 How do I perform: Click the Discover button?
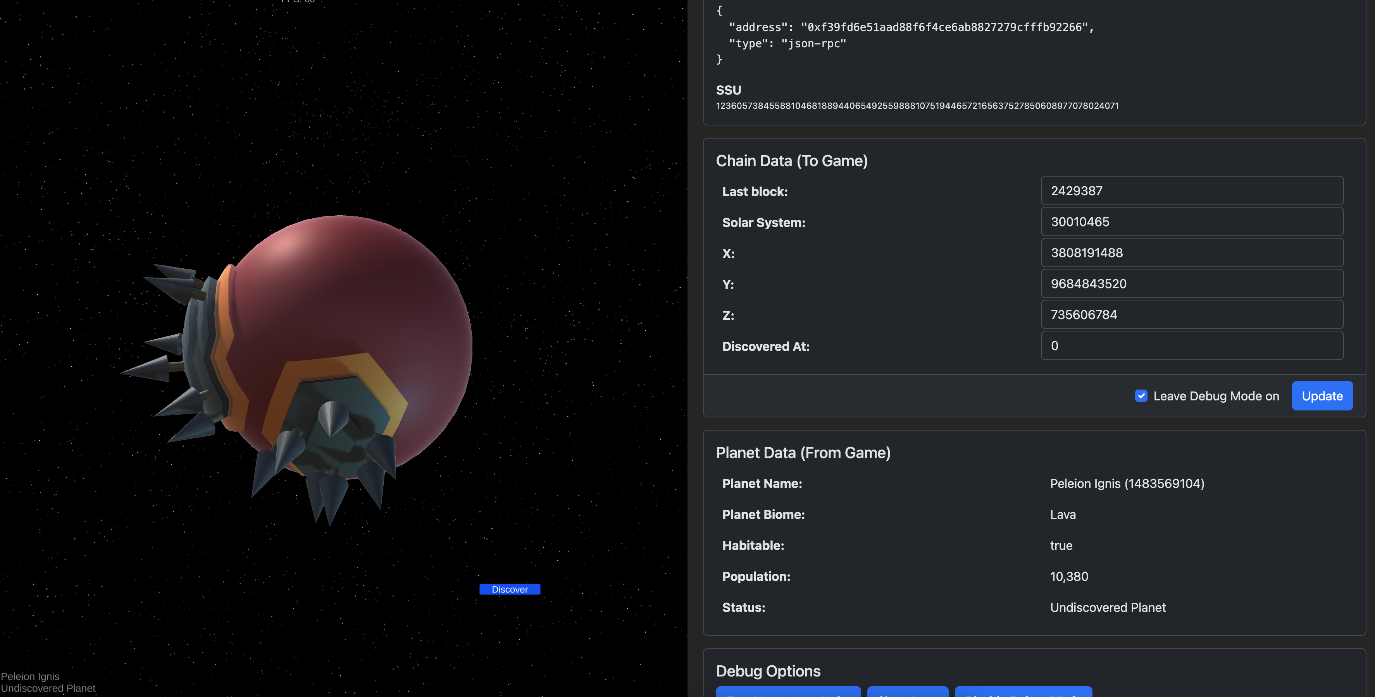(x=509, y=589)
